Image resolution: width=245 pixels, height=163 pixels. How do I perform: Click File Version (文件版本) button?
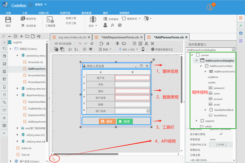[111, 19]
